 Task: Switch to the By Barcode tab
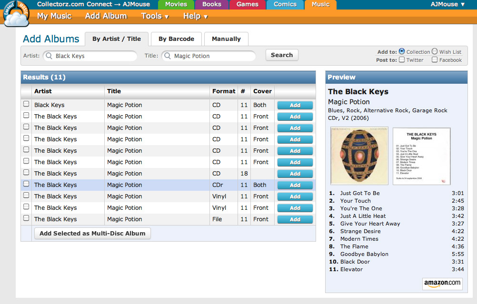click(176, 39)
